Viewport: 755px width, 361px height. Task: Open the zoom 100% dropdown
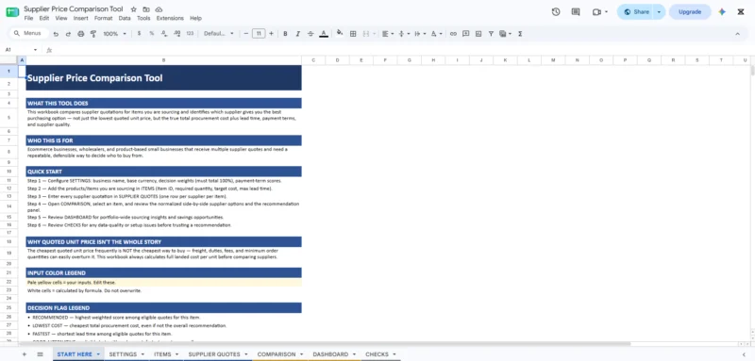[x=114, y=34]
